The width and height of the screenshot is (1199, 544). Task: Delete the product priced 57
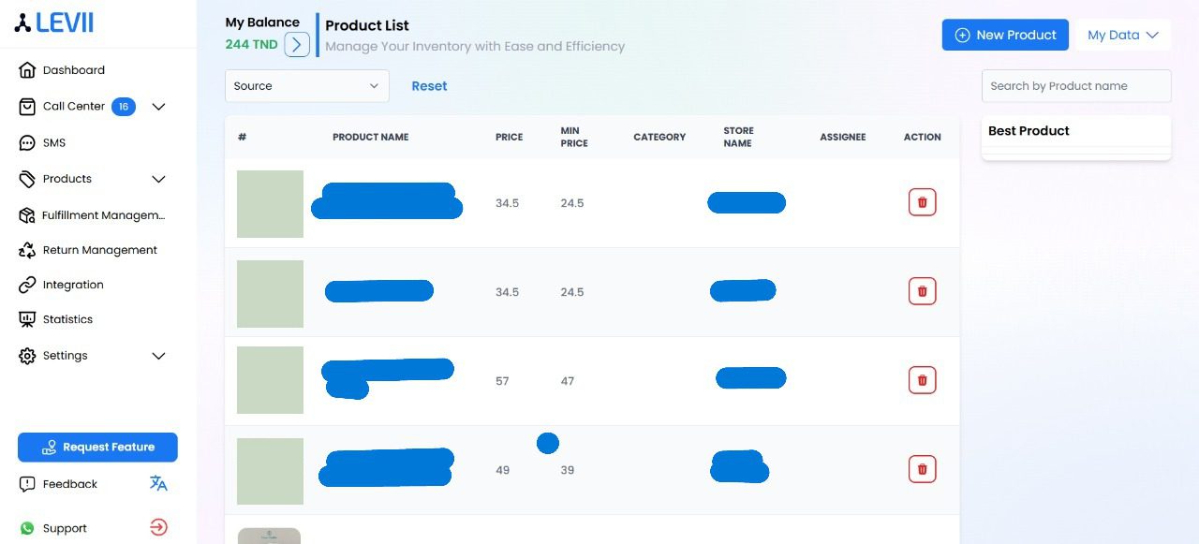point(922,380)
